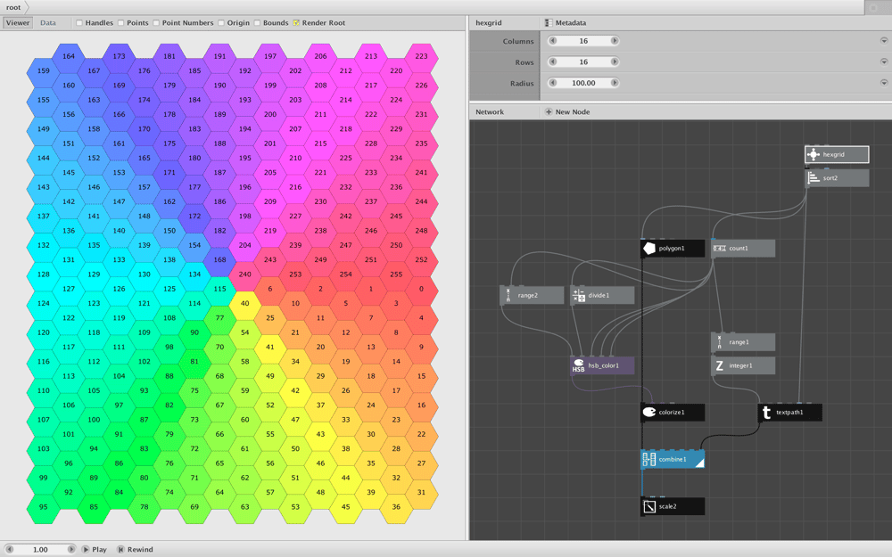This screenshot has width=892, height=557.
Task: Toggle the Handles checkbox
Action: tap(79, 23)
